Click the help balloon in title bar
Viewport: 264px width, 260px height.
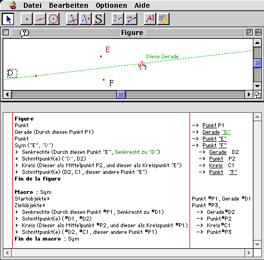click(24, 33)
